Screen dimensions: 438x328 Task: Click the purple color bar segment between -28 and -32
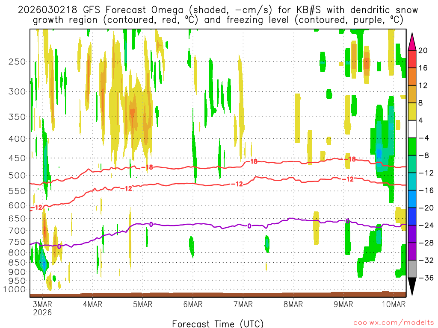[x=412, y=252]
